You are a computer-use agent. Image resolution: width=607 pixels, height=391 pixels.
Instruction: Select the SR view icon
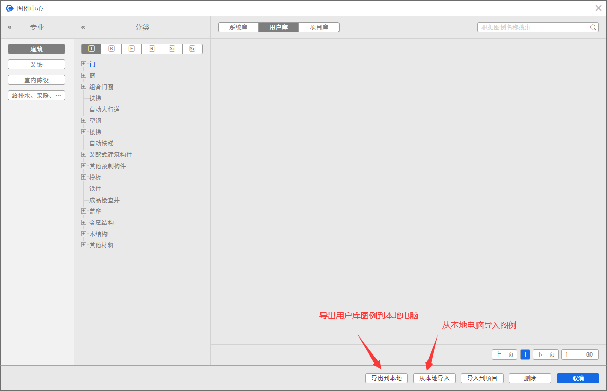point(192,49)
